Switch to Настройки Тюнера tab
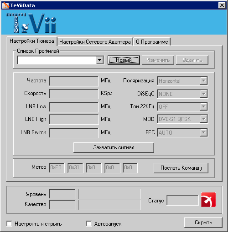Screen dimensions: 228x232 click(x=32, y=41)
